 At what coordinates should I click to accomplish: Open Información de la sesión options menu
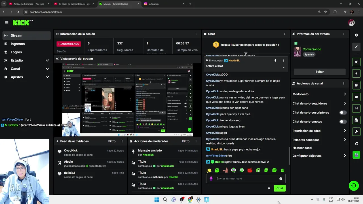[x=196, y=34]
